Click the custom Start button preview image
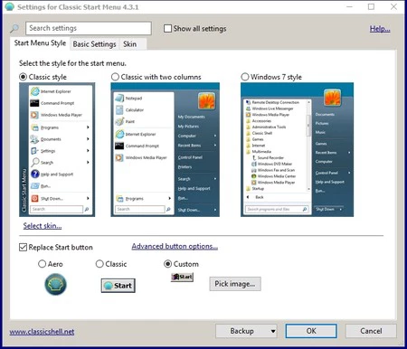 click(182, 277)
